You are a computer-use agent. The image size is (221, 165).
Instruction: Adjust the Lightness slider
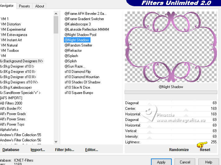[171, 142]
